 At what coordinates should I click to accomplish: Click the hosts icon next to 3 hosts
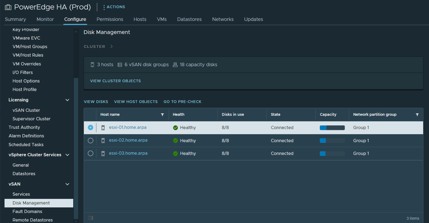pyautogui.click(x=92, y=65)
